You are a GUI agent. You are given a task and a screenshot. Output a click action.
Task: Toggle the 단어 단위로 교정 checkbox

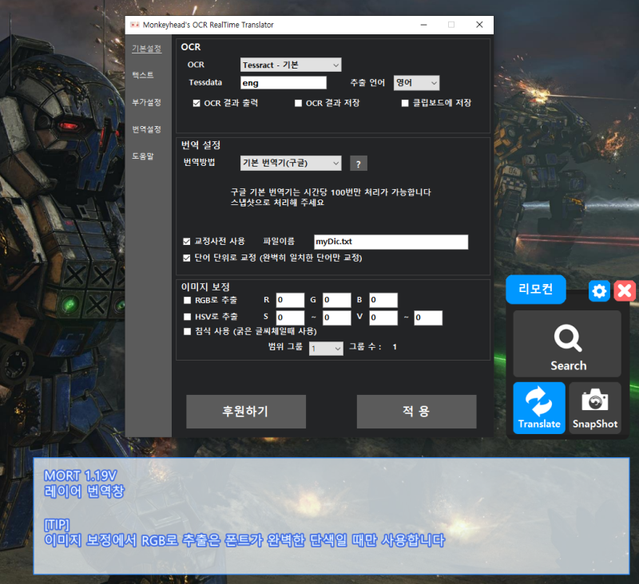coord(187,258)
